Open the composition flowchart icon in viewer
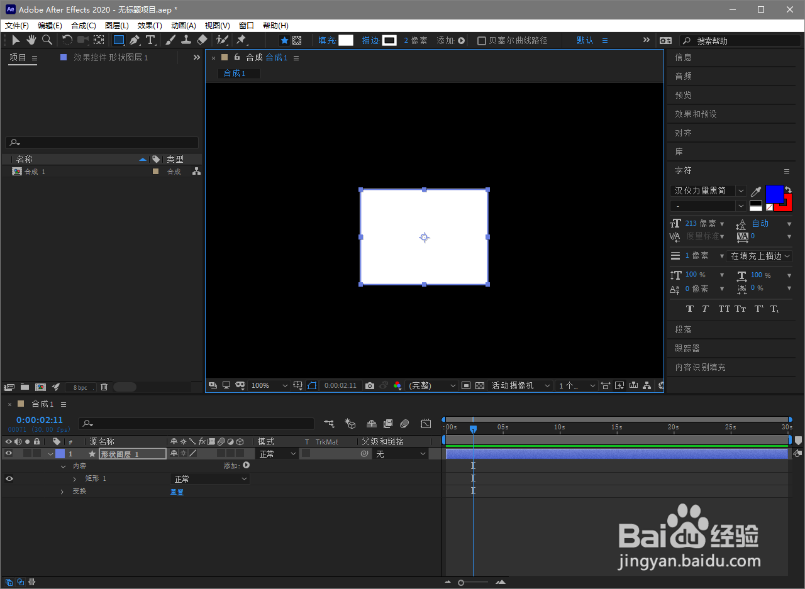This screenshot has height=589, width=805. click(646, 385)
